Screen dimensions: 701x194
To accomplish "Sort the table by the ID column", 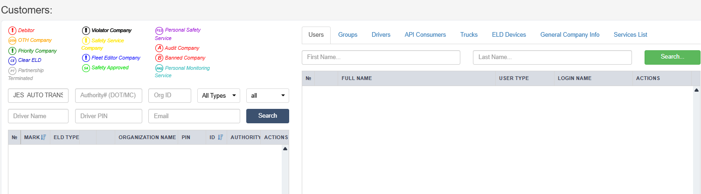I will 220,137.
